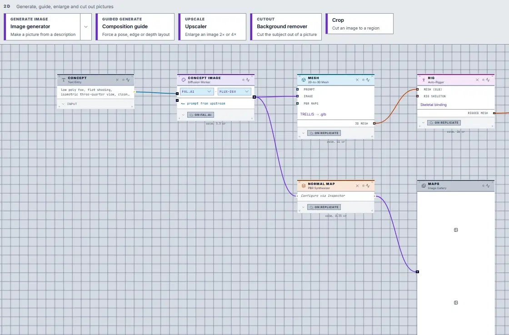The image size is (509, 335).
Task: Expand the Rig node's footer chevron
Action: point(423,123)
